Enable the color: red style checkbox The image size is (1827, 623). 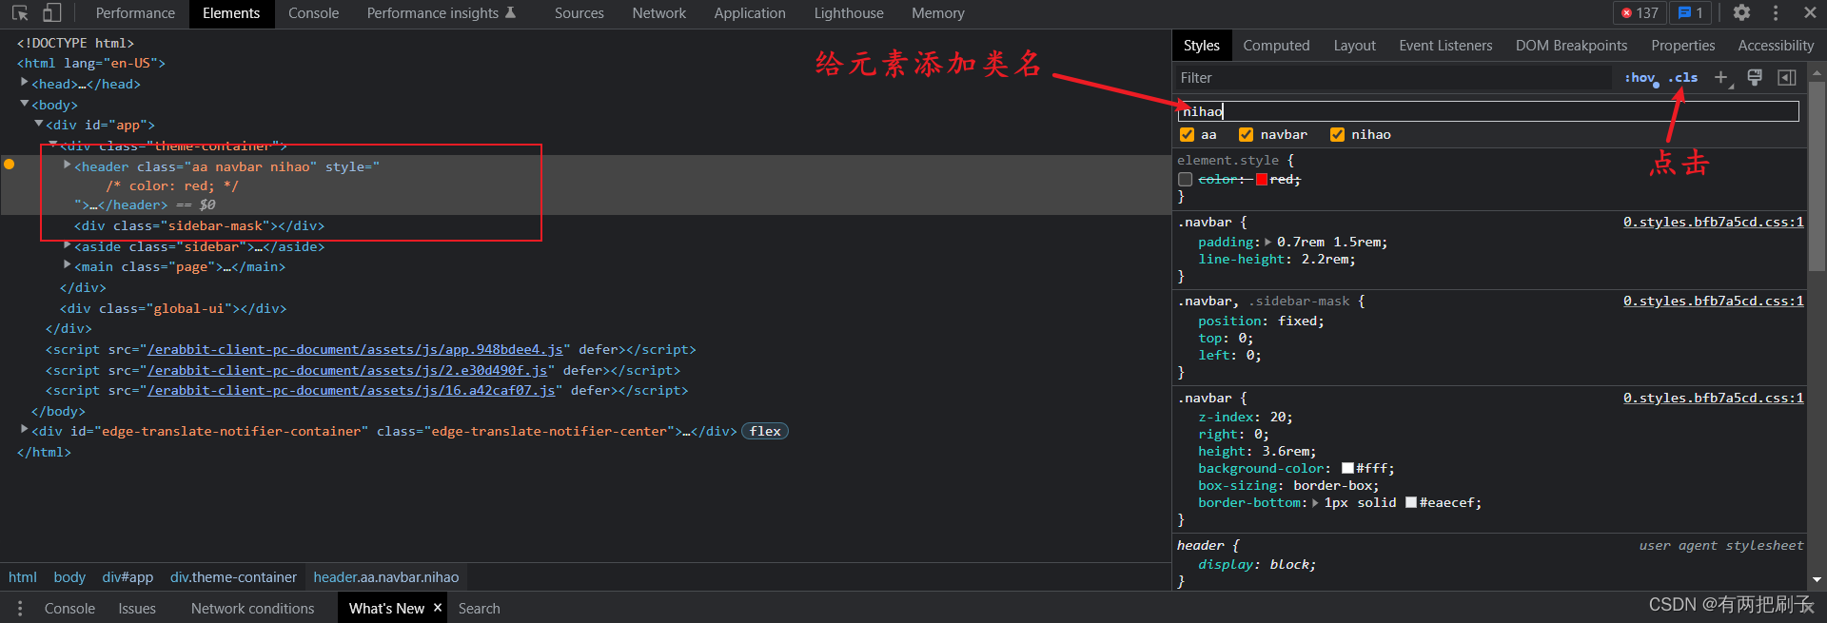coord(1185,180)
